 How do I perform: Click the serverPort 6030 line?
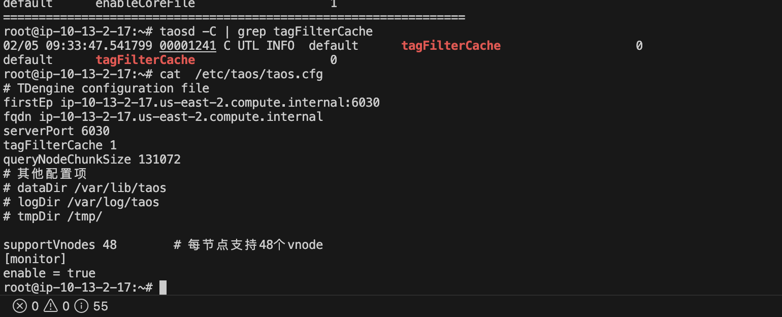point(56,131)
